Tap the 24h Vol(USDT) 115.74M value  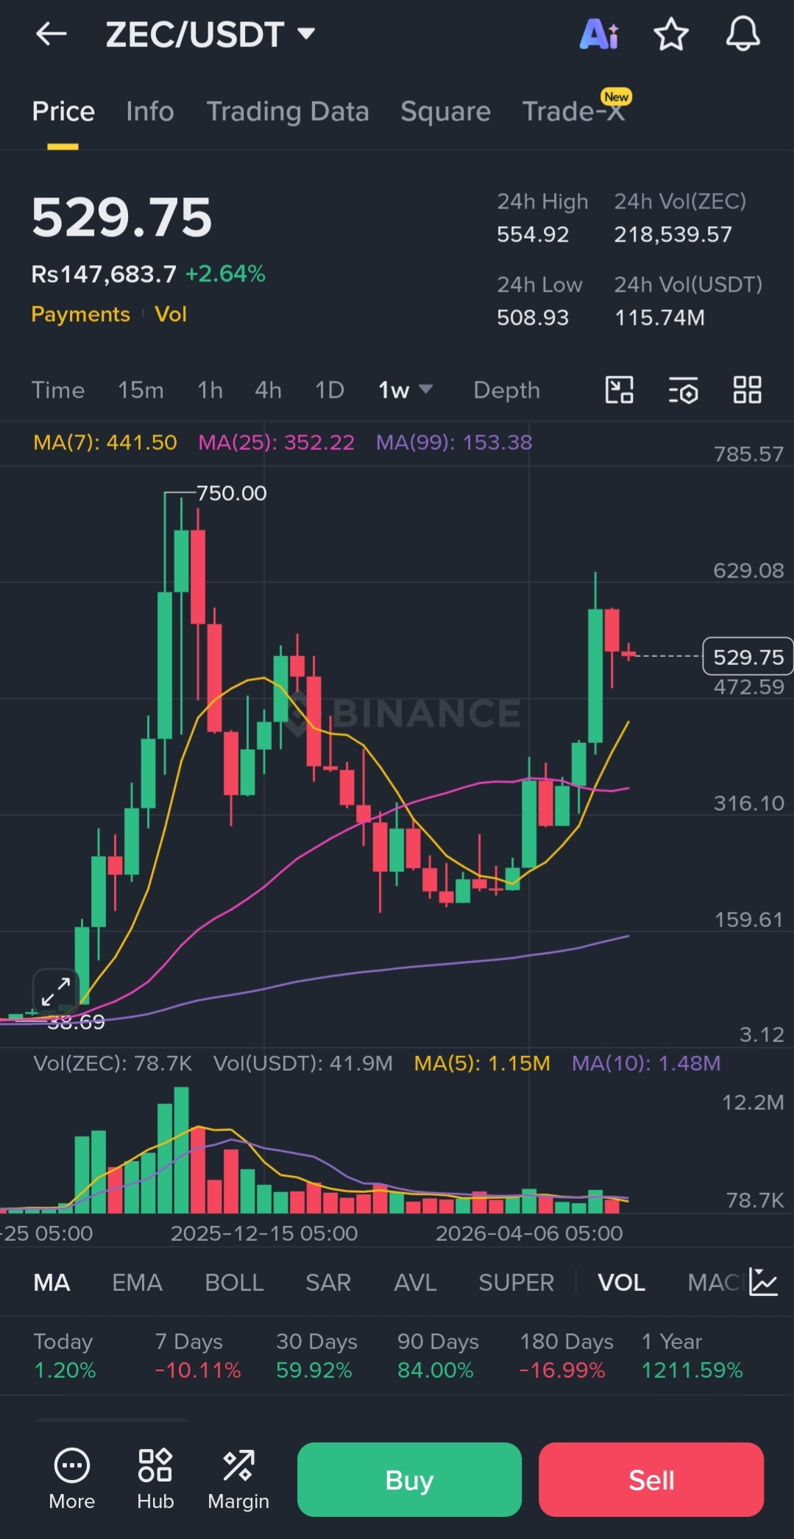tap(659, 317)
